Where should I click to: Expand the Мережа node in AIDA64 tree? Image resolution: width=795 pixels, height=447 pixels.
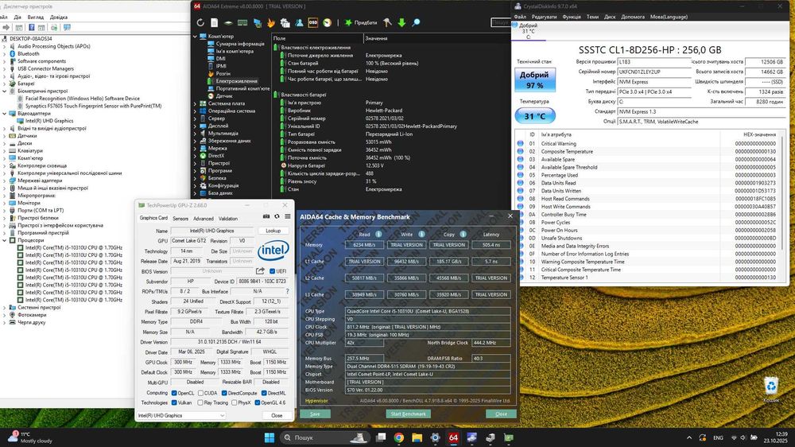(196, 148)
